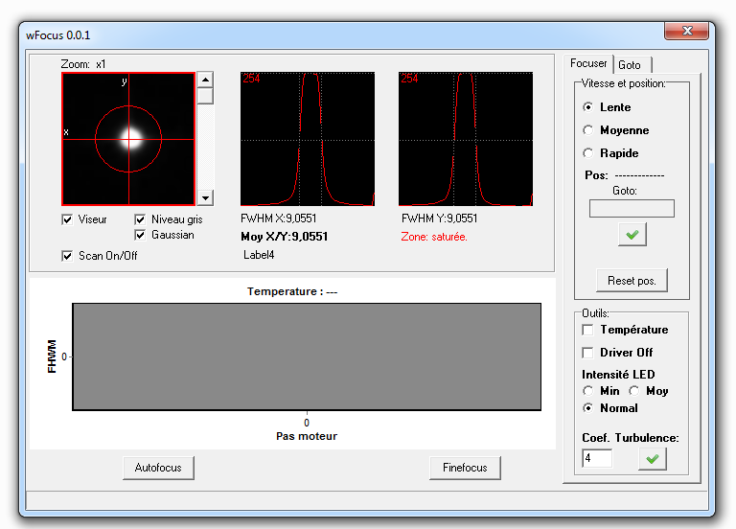Uncheck the Gaussian checkbox
736x529 pixels.
tap(140, 235)
